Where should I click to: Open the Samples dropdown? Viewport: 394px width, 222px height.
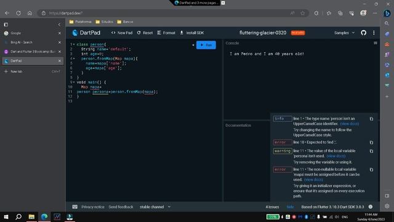[x=344, y=33]
